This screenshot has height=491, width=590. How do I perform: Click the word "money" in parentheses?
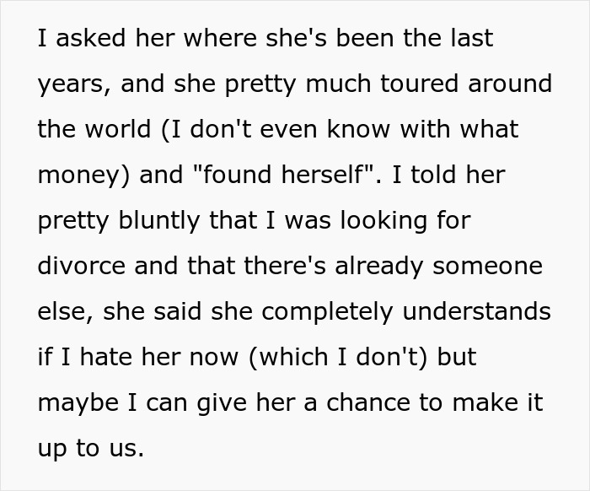click(75, 175)
